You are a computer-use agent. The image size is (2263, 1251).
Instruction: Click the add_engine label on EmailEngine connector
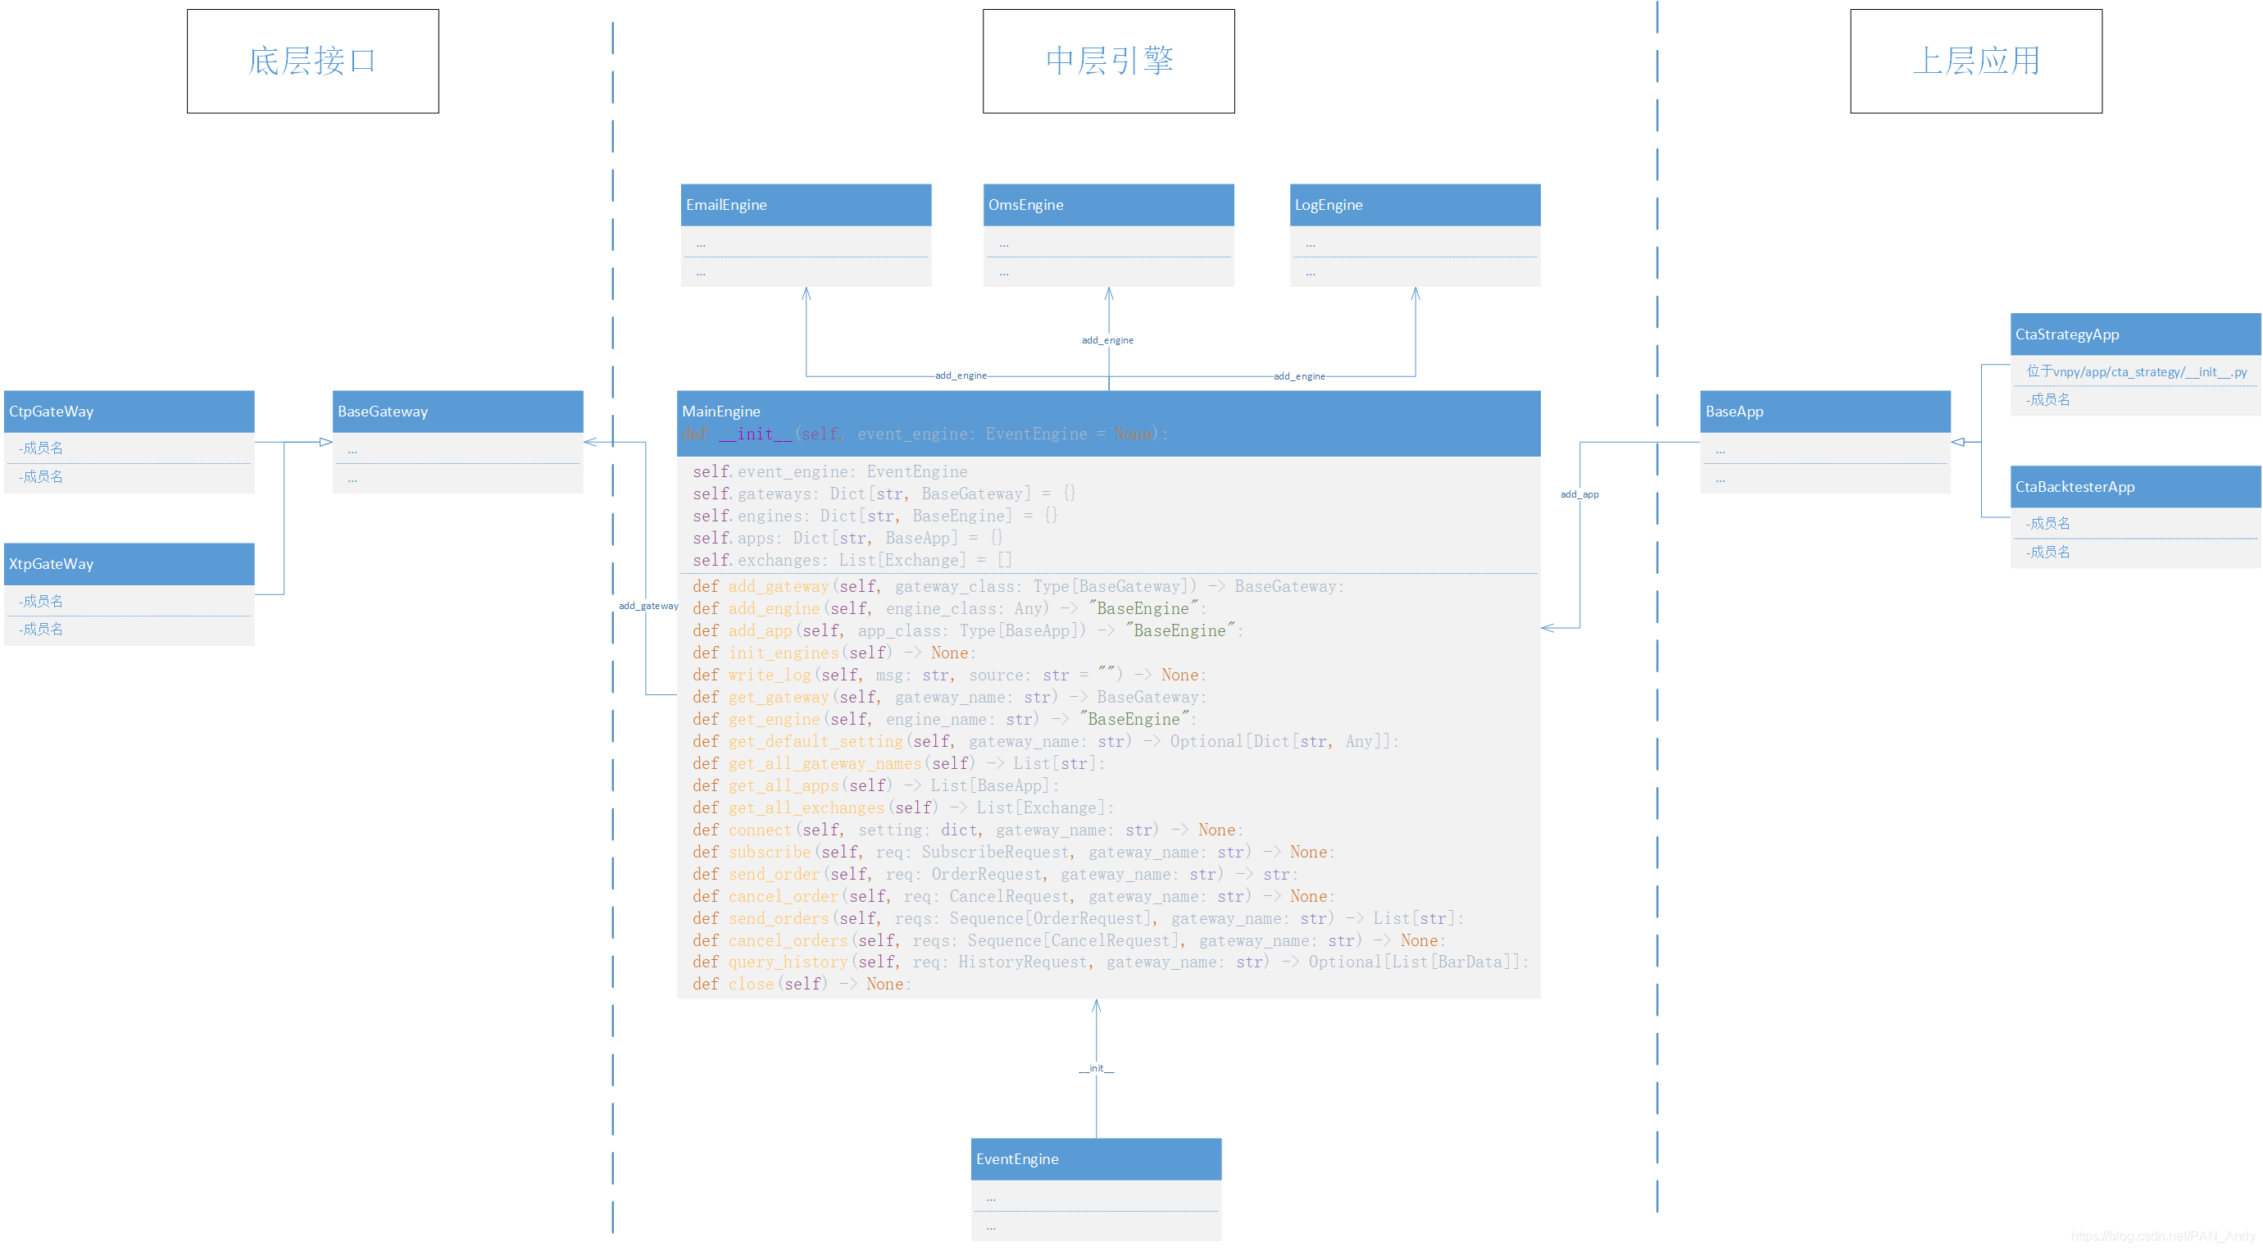(961, 375)
